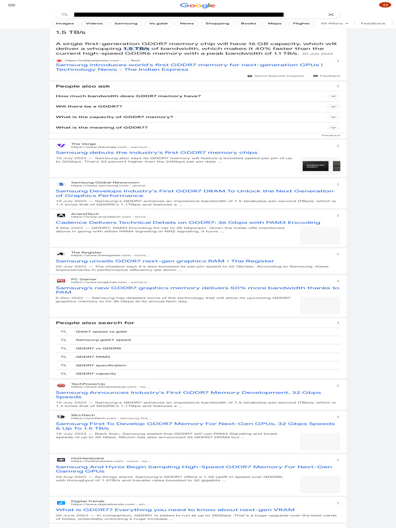Open the Indian Express featured snippet link
The height and width of the screenshot is (528, 396).
189,67
